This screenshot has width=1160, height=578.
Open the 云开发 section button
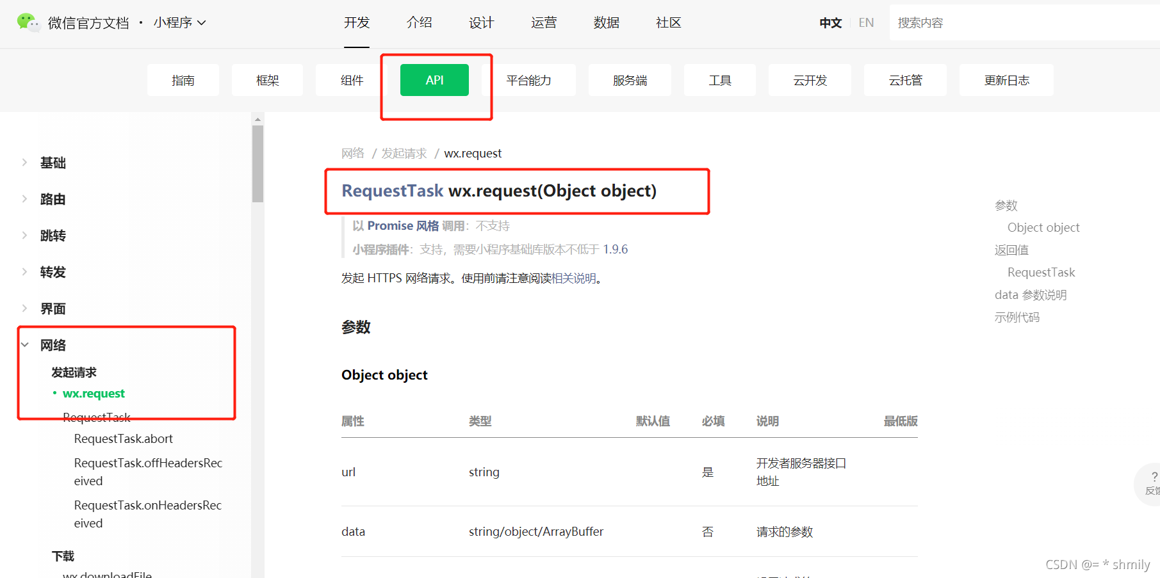point(810,80)
